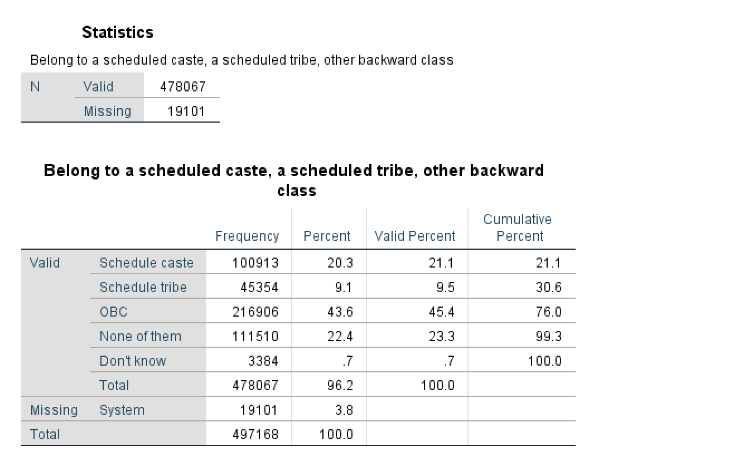The height and width of the screenshot is (466, 734).
Task: Select the Percent column header
Action: 327,236
